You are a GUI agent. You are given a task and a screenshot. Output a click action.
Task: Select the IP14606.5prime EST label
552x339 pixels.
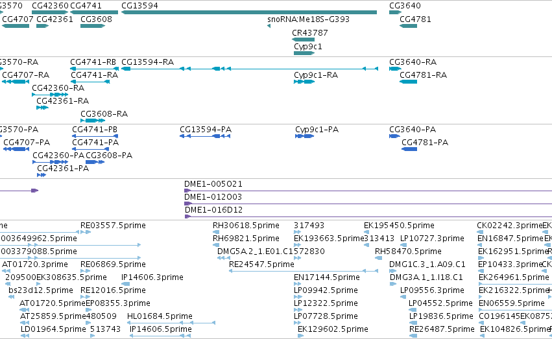click(161, 329)
